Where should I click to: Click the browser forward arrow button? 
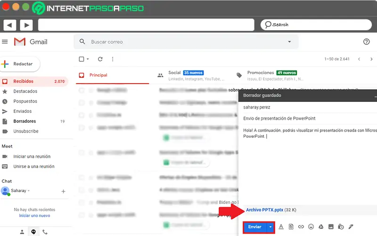pos(26,25)
